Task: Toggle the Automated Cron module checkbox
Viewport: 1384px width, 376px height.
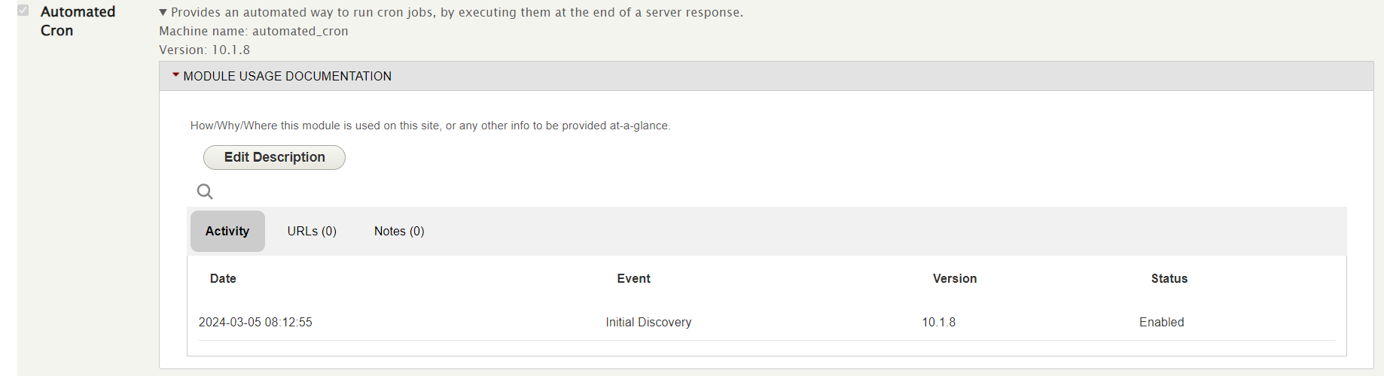Action: tap(23, 11)
